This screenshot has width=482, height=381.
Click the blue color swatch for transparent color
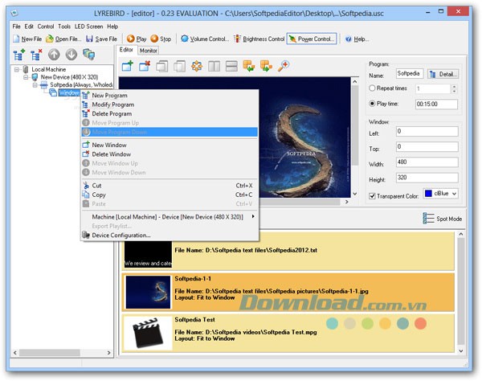coord(428,193)
